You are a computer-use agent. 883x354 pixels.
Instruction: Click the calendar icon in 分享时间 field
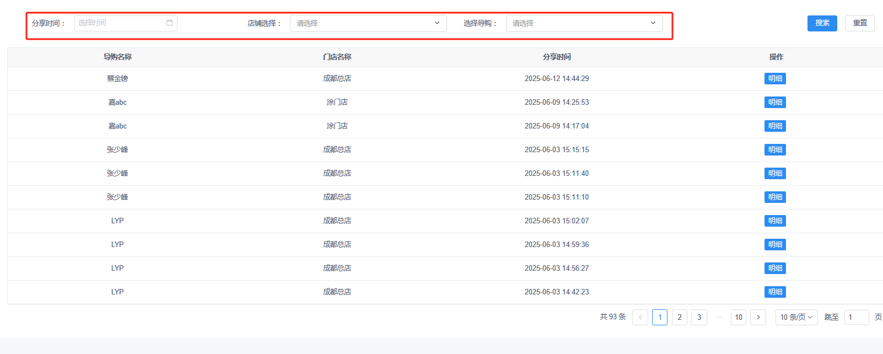pos(169,23)
